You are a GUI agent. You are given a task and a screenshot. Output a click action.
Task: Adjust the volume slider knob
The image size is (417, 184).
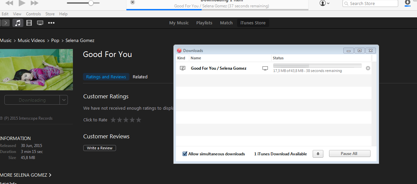click(91, 3)
